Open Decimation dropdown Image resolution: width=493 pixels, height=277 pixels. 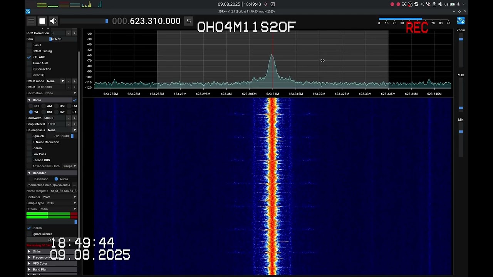click(60, 93)
